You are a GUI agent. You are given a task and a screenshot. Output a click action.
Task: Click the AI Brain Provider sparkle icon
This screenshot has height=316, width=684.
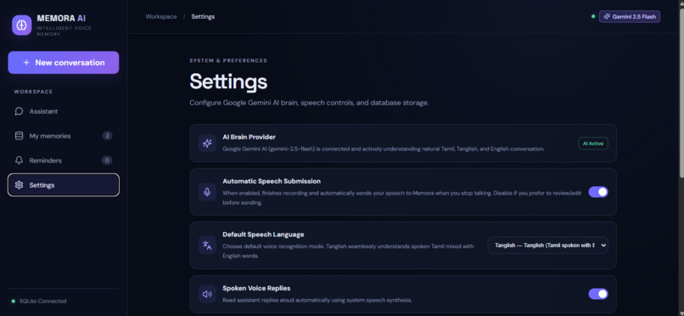(207, 144)
